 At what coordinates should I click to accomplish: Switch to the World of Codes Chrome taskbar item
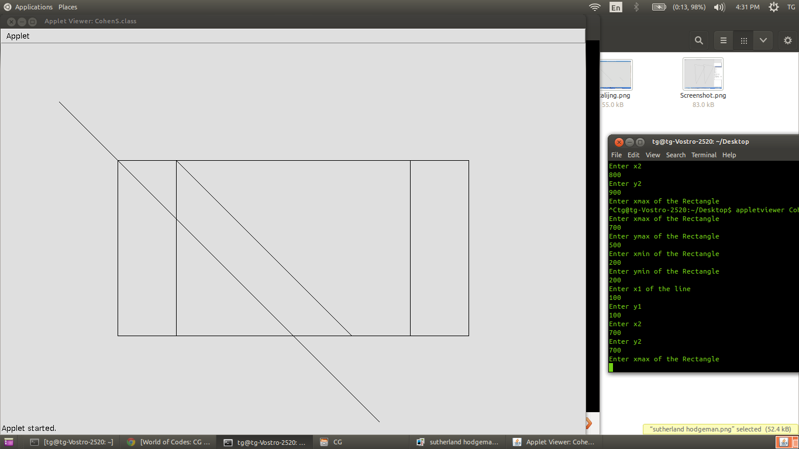coord(168,443)
